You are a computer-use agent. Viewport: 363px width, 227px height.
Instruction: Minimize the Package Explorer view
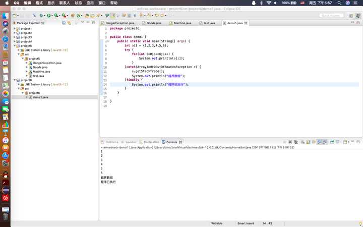(x=88, y=23)
